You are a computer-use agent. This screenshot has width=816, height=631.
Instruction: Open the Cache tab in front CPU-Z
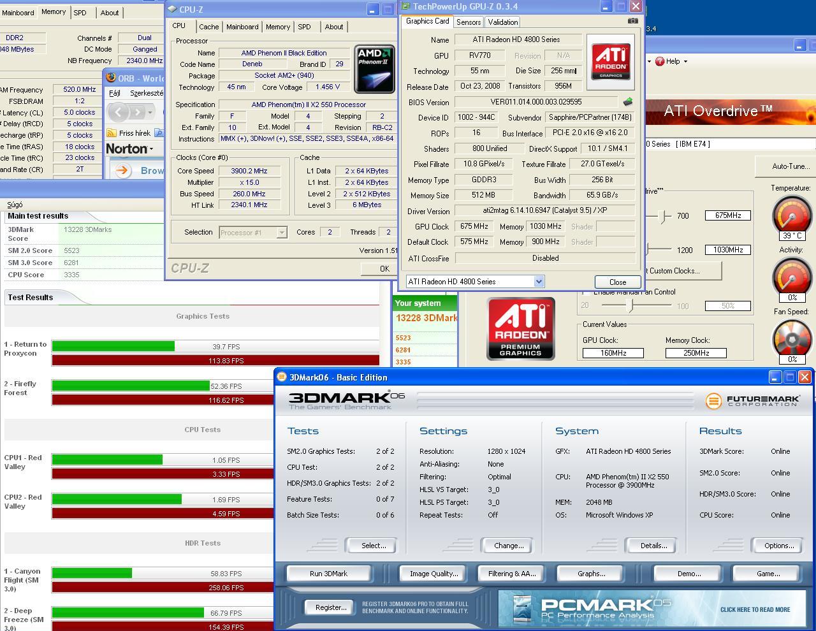tap(208, 27)
